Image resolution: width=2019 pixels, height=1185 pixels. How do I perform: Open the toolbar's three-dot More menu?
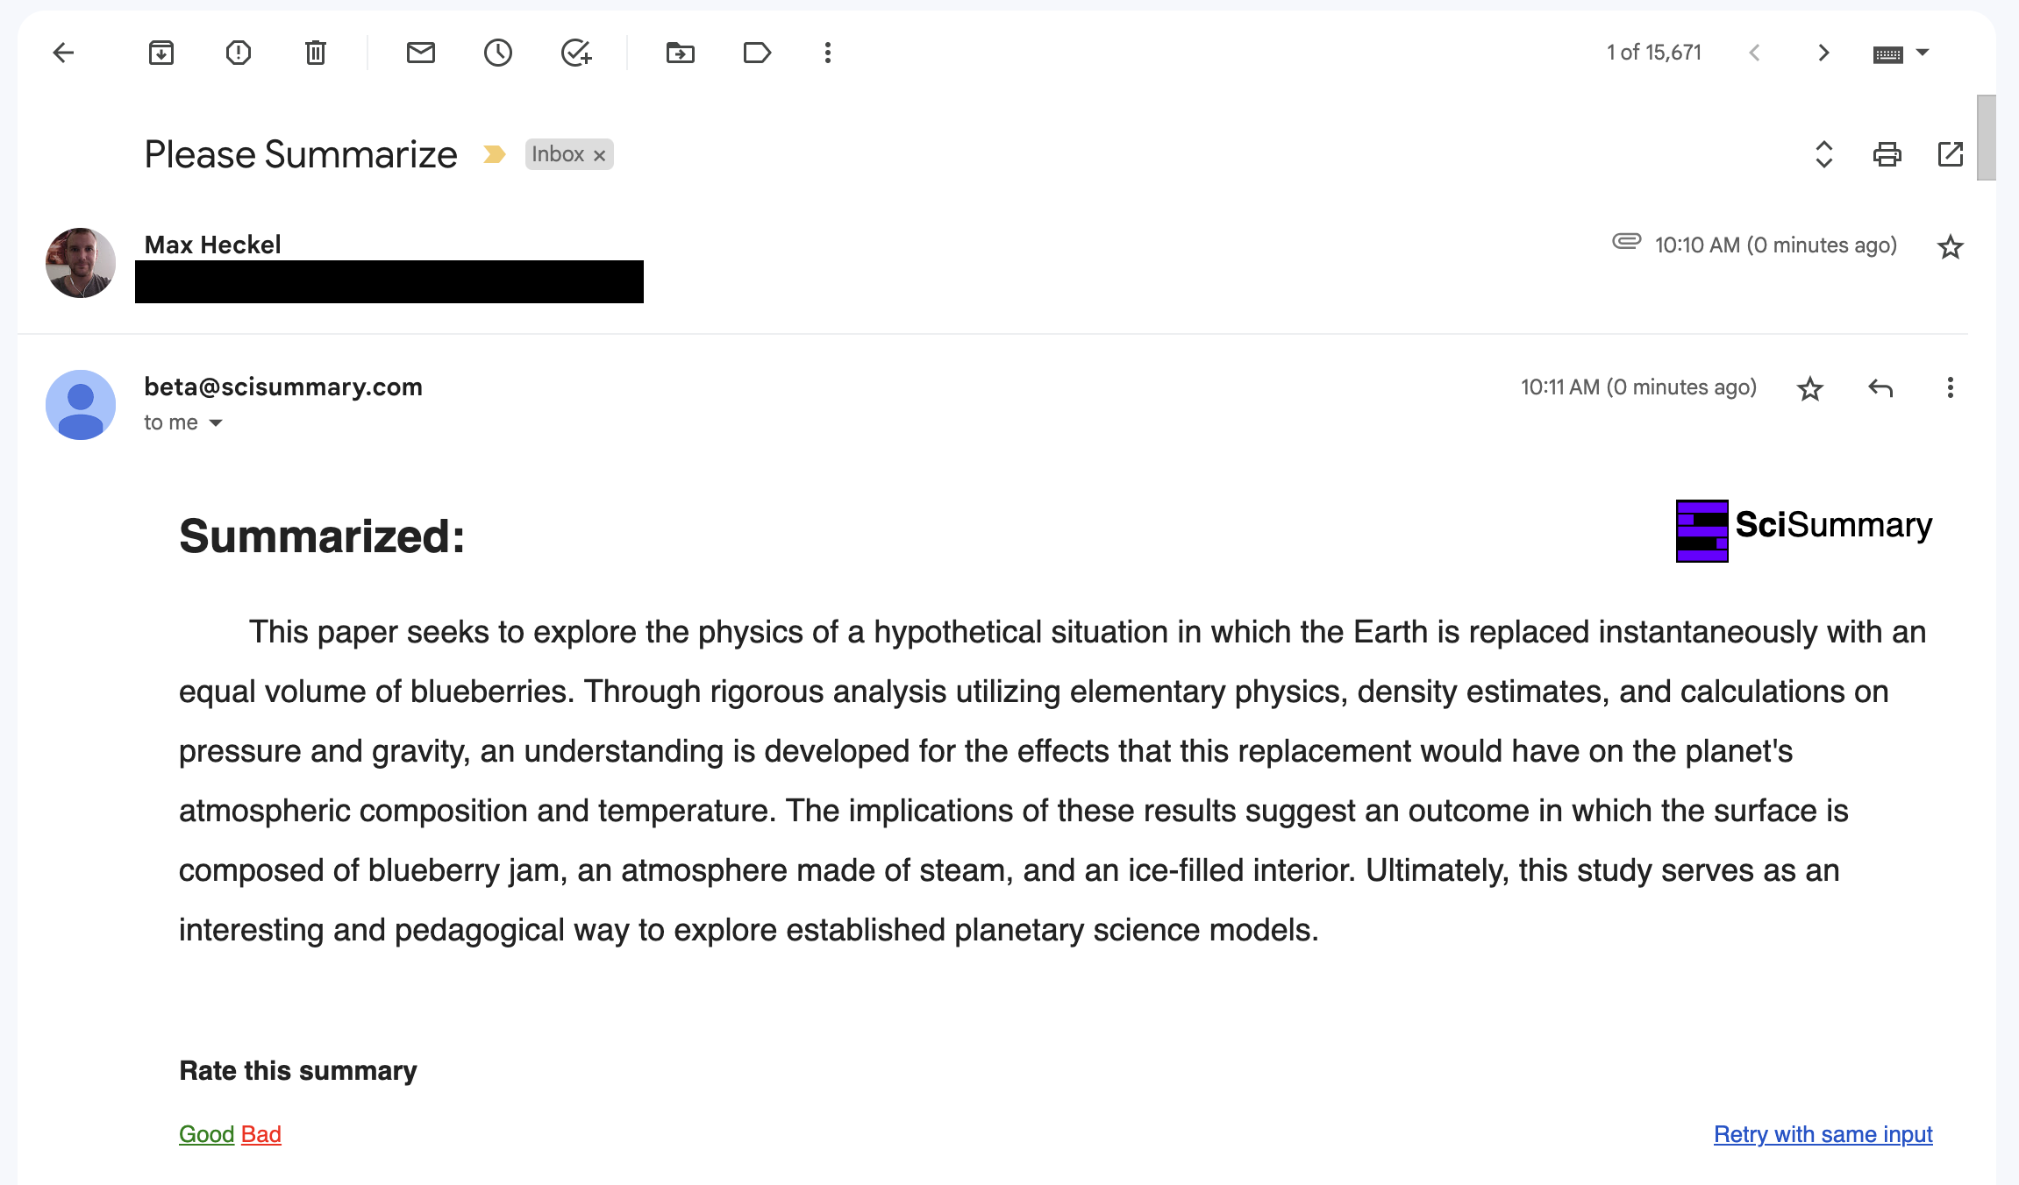(x=828, y=53)
